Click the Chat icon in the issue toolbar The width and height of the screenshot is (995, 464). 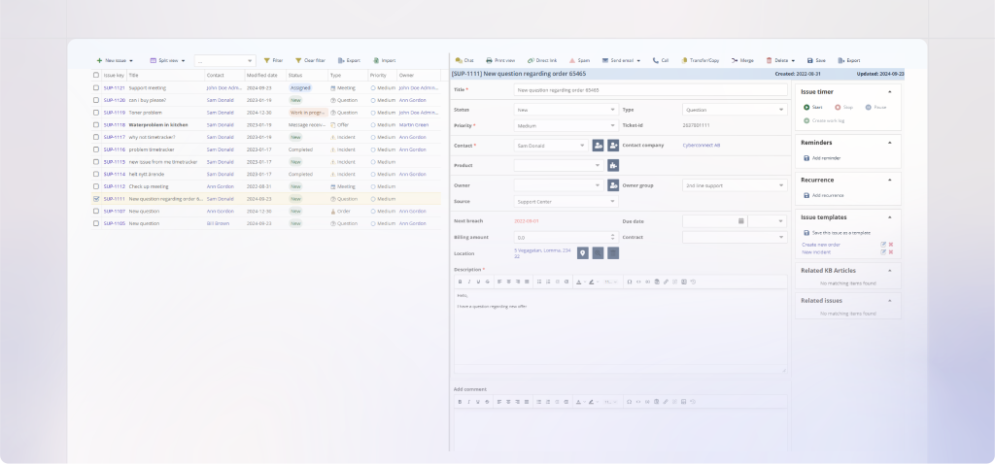pyautogui.click(x=459, y=61)
